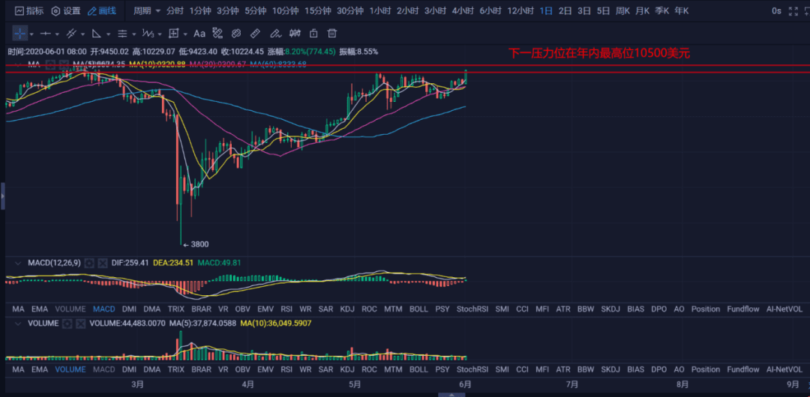Click the 6月 date label on time axis
The height and width of the screenshot is (397, 810).
466,384
